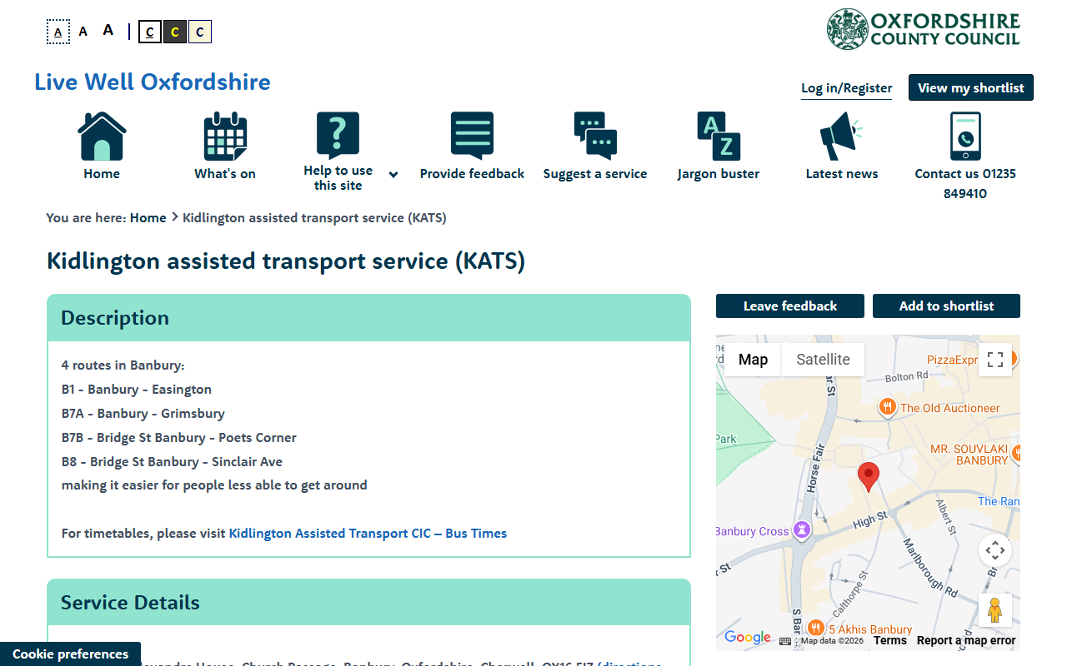Open the Jargon buster A-Z icon

tap(719, 136)
